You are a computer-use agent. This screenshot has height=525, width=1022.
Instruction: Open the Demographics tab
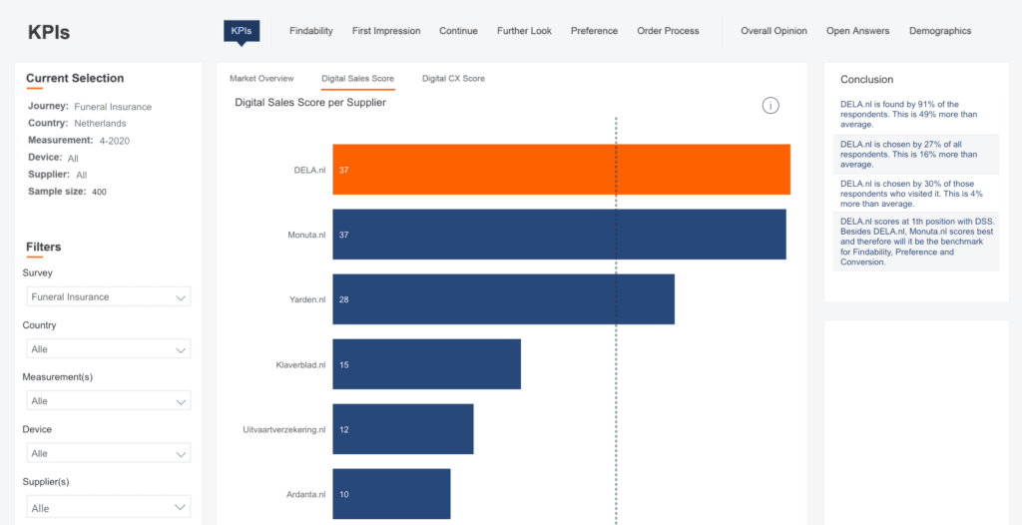[939, 31]
